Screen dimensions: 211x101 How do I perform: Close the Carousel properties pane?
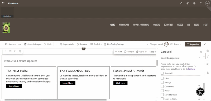[x=201, y=52]
